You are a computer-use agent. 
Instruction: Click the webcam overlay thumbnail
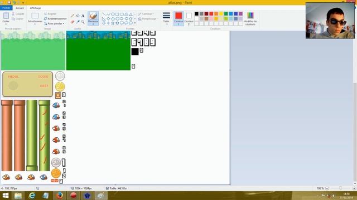pos(330,21)
